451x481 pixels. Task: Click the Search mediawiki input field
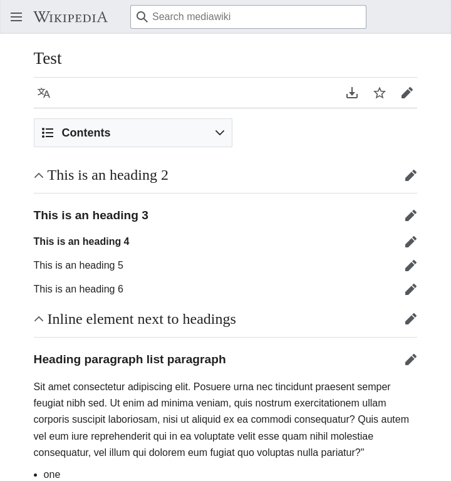click(x=248, y=17)
